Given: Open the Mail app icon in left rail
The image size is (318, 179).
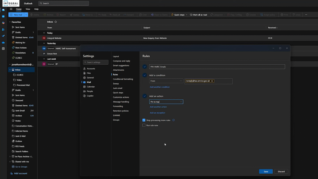Looking at the screenshot, I should coord(3,10).
